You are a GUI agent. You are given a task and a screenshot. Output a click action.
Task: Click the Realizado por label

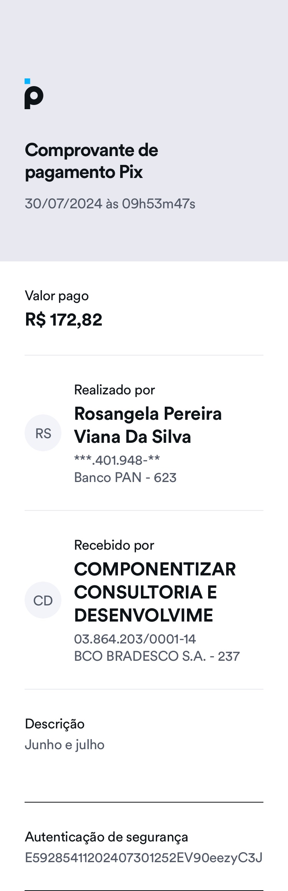(x=114, y=390)
